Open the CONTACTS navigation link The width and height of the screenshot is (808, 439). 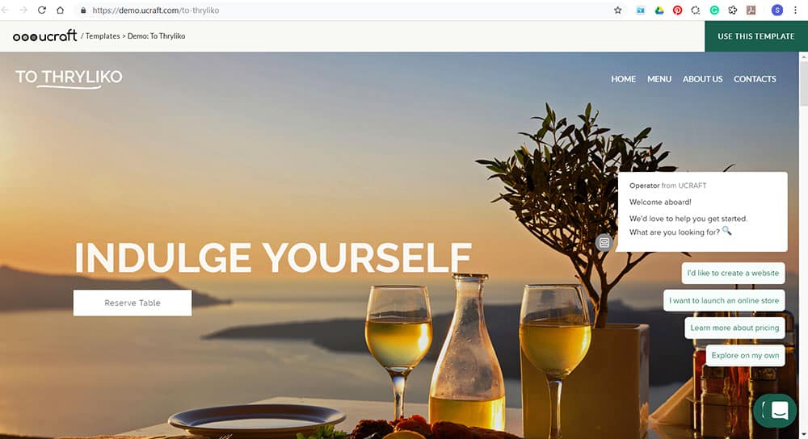coord(755,79)
